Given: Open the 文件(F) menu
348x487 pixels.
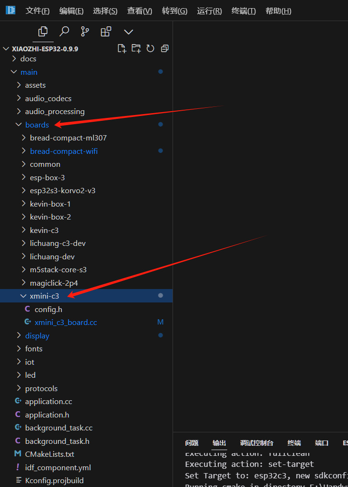Looking at the screenshot, I should tap(37, 11).
